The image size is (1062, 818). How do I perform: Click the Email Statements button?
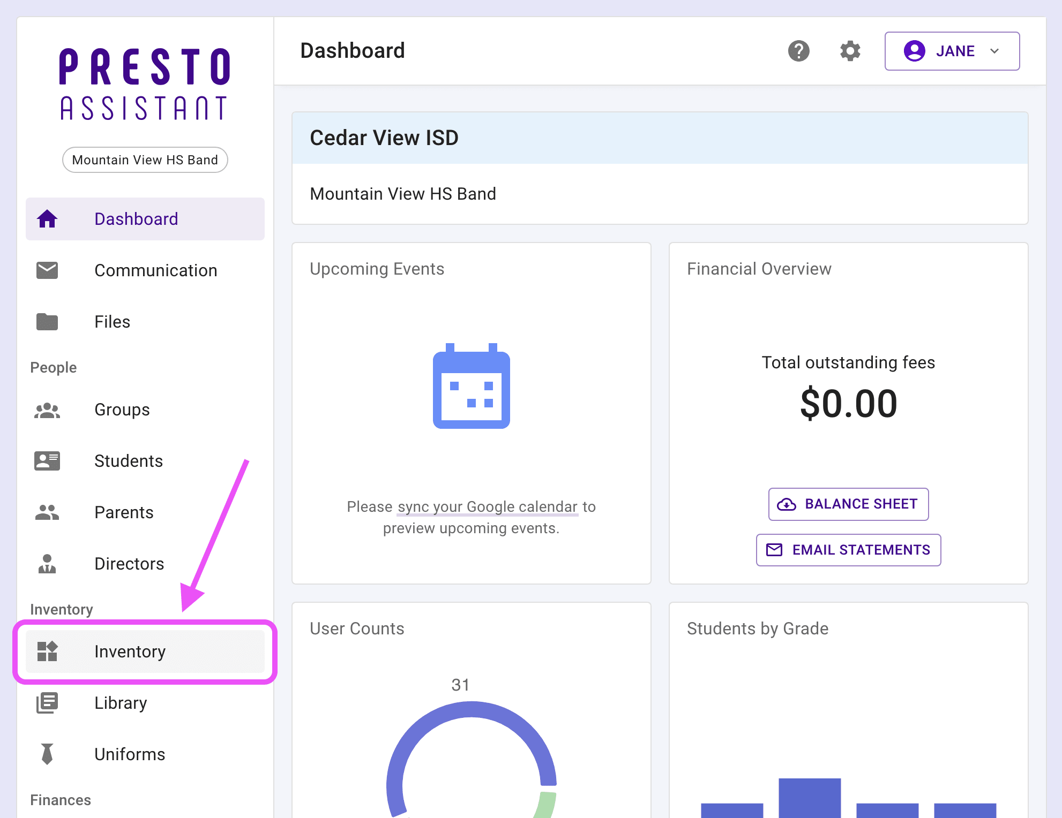848,550
